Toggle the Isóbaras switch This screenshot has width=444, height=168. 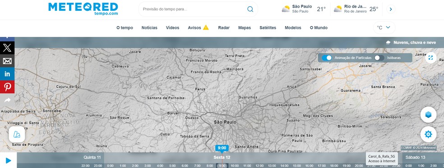[x=379, y=58]
